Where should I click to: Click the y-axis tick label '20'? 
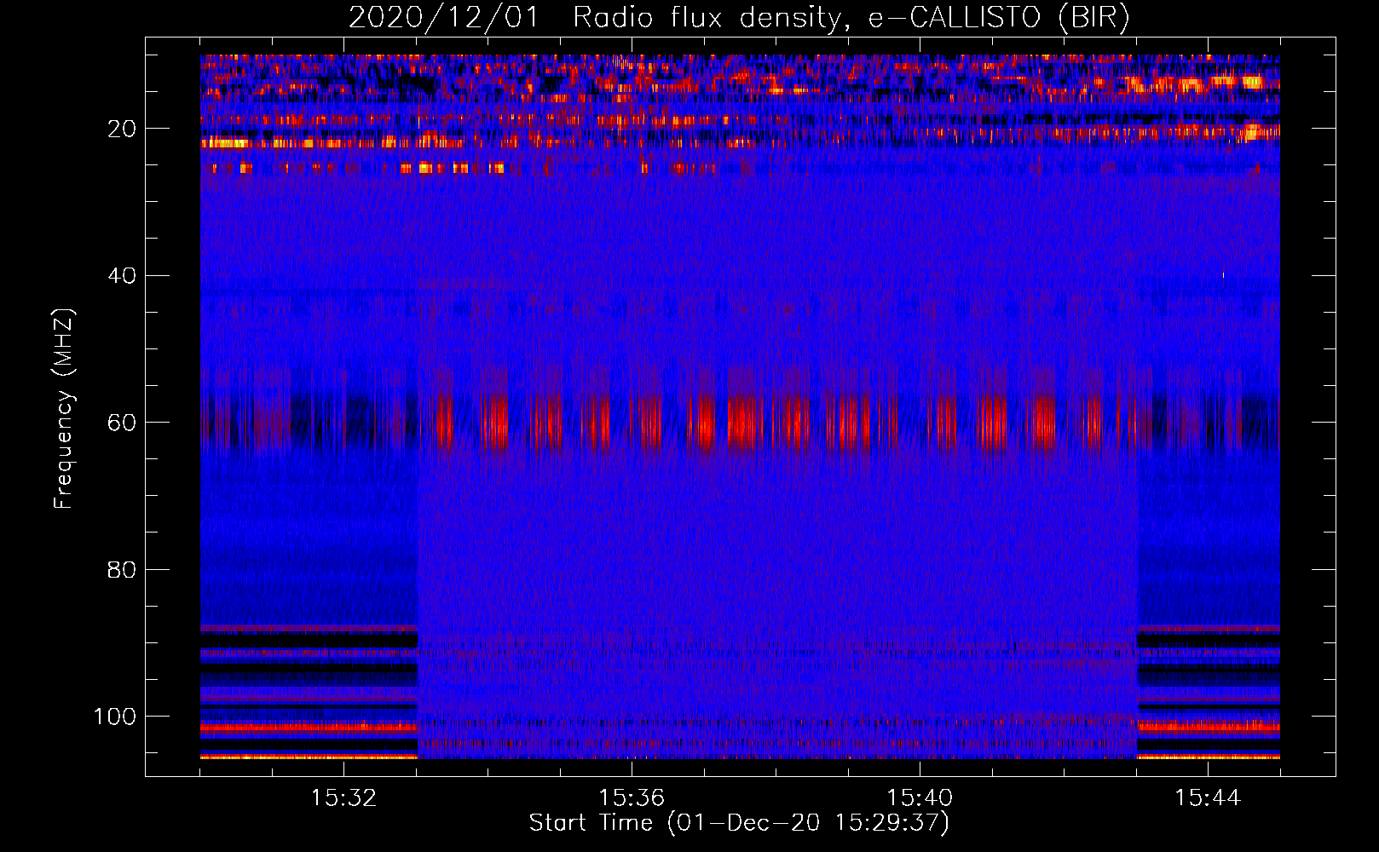pos(122,129)
